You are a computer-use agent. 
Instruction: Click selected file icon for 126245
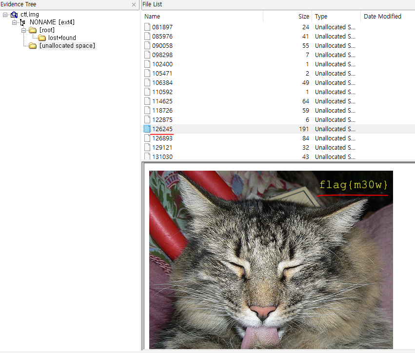[147, 129]
